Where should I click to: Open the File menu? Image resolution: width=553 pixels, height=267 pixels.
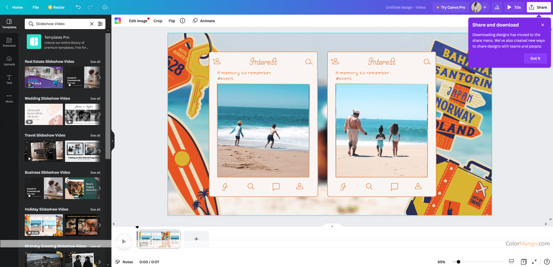pyautogui.click(x=36, y=7)
